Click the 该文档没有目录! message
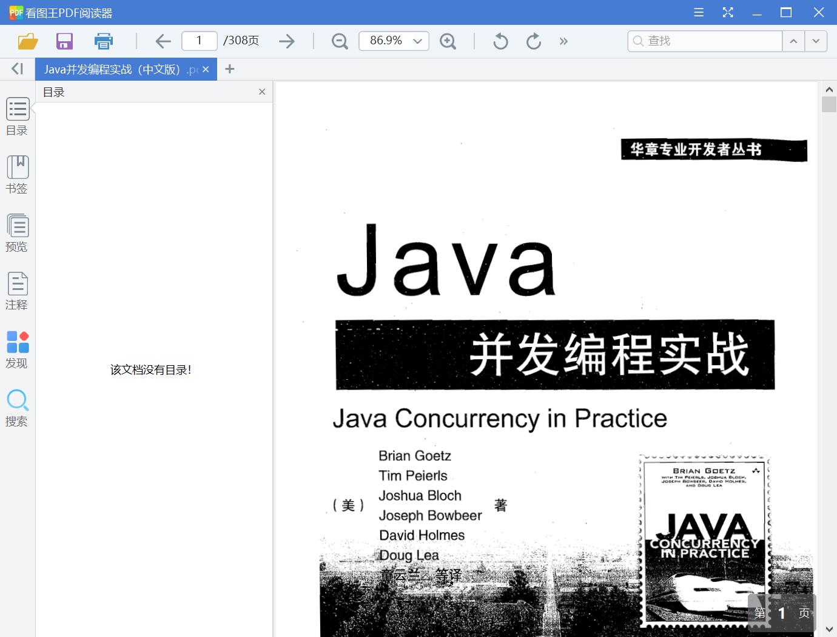837x637 pixels. 151,369
